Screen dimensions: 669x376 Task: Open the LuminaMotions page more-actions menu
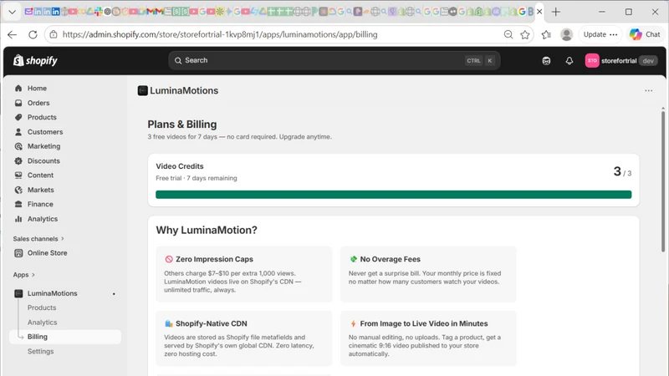click(649, 90)
